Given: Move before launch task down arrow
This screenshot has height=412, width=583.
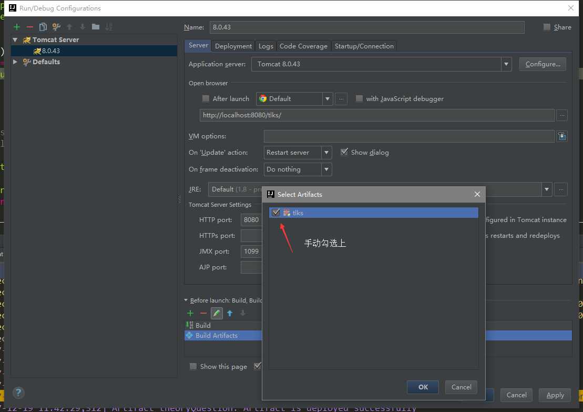Looking at the screenshot, I should [x=243, y=314].
